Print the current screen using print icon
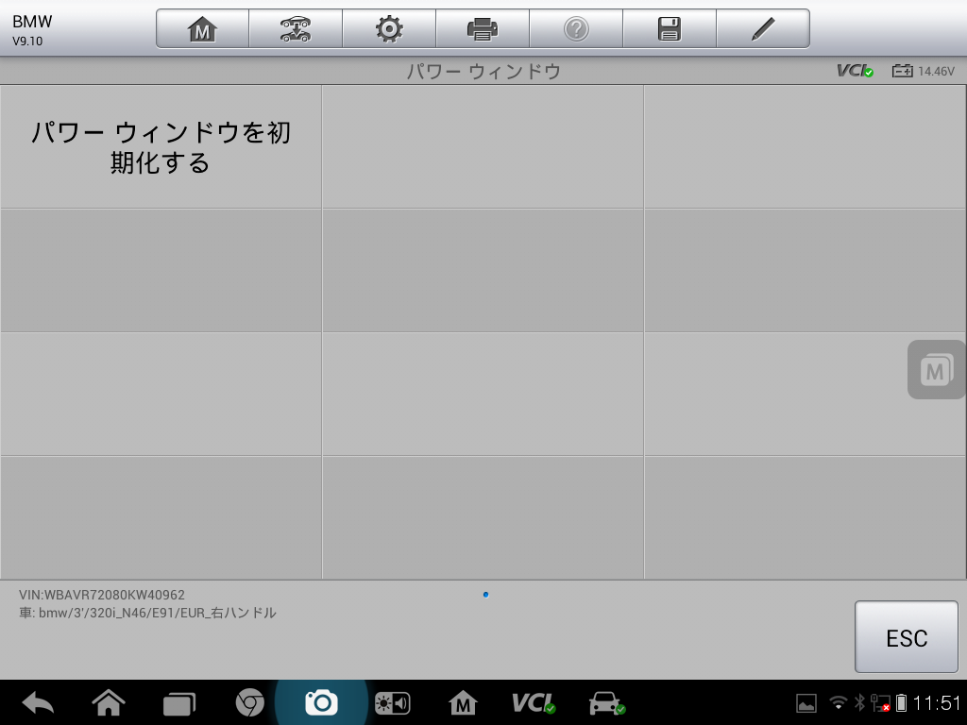The image size is (967, 725). click(x=483, y=28)
